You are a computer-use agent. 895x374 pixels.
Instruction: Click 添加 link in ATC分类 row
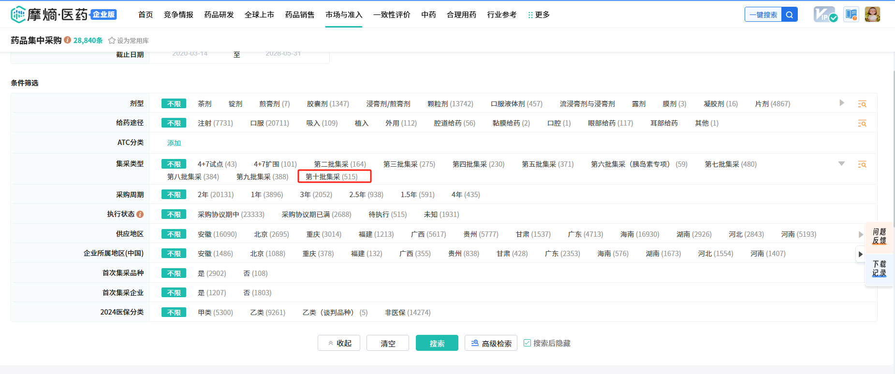coord(174,143)
